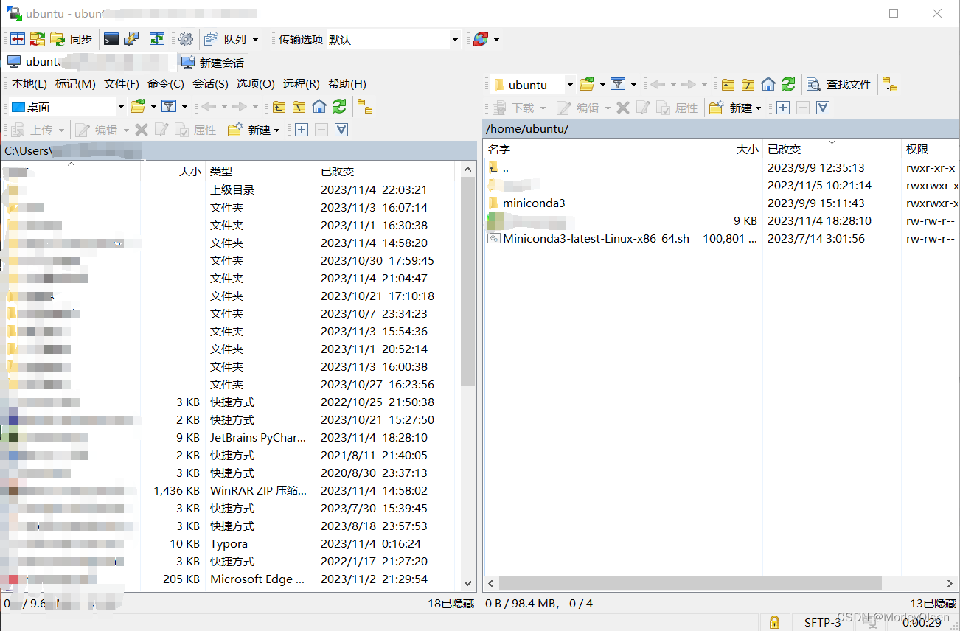Image resolution: width=960 pixels, height=631 pixels.
Task: Sort local panel by 类型 column header
Action: click(260, 171)
